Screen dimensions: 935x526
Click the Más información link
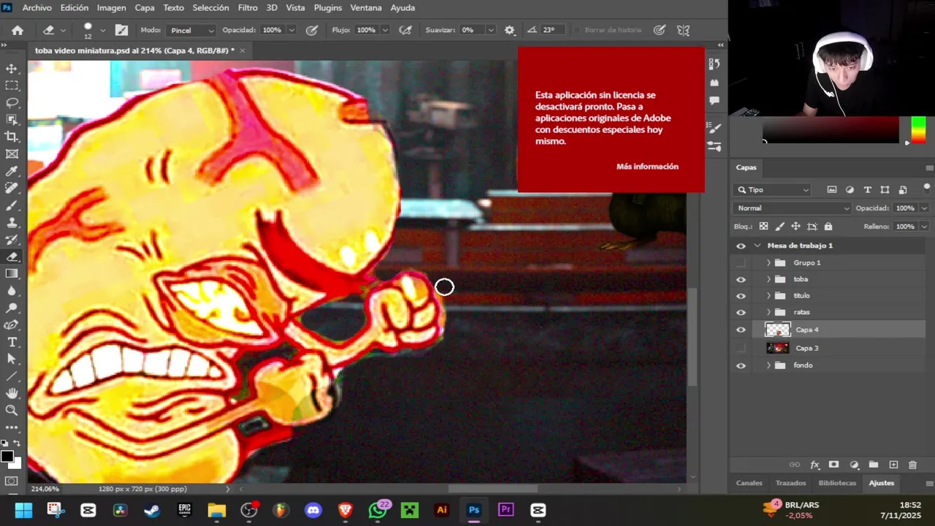[647, 167]
